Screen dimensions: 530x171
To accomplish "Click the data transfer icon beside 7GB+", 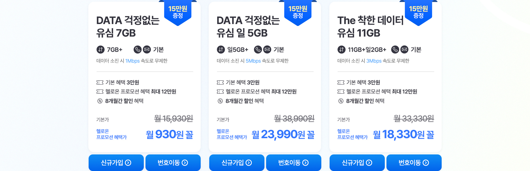I will coord(100,50).
